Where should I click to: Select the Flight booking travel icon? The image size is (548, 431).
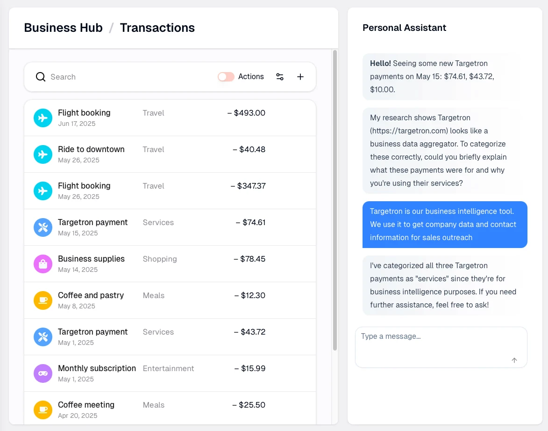(43, 118)
